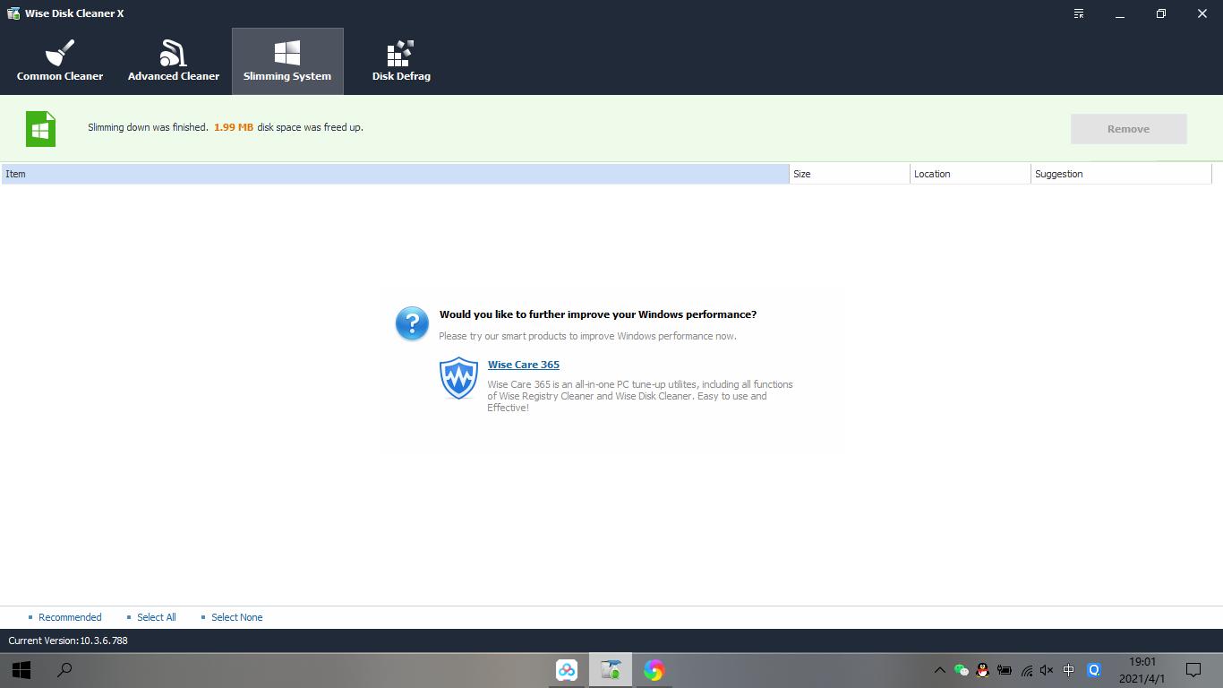The width and height of the screenshot is (1223, 688).
Task: Click Wise Disk Cleaner taskbar icon
Action: (611, 670)
